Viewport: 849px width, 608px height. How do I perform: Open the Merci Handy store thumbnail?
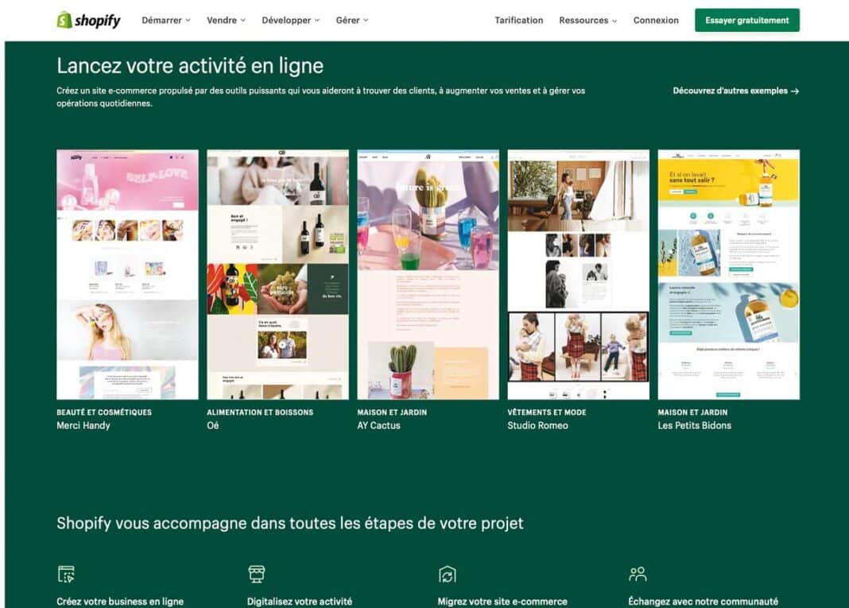click(x=127, y=274)
